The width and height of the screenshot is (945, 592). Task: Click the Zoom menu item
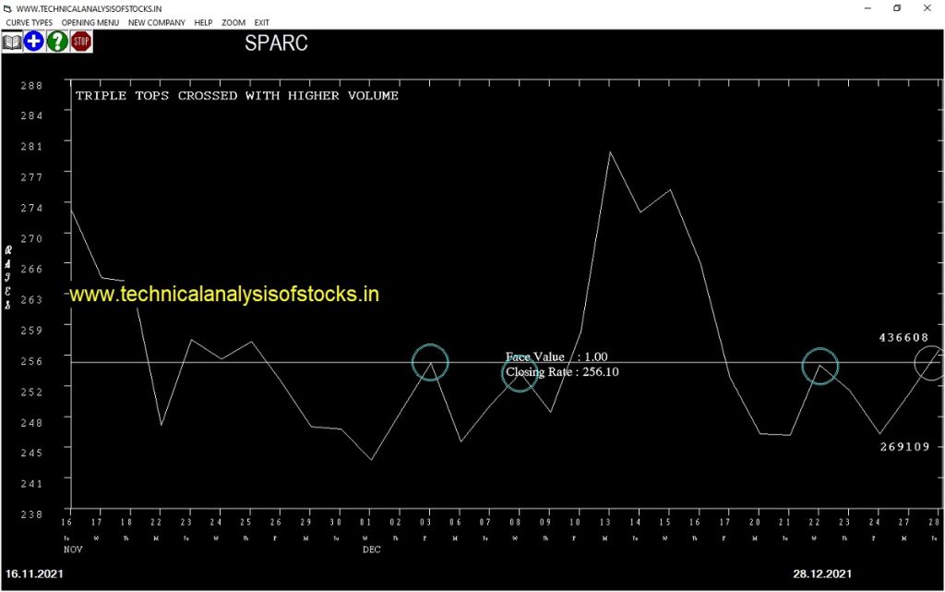pos(233,22)
